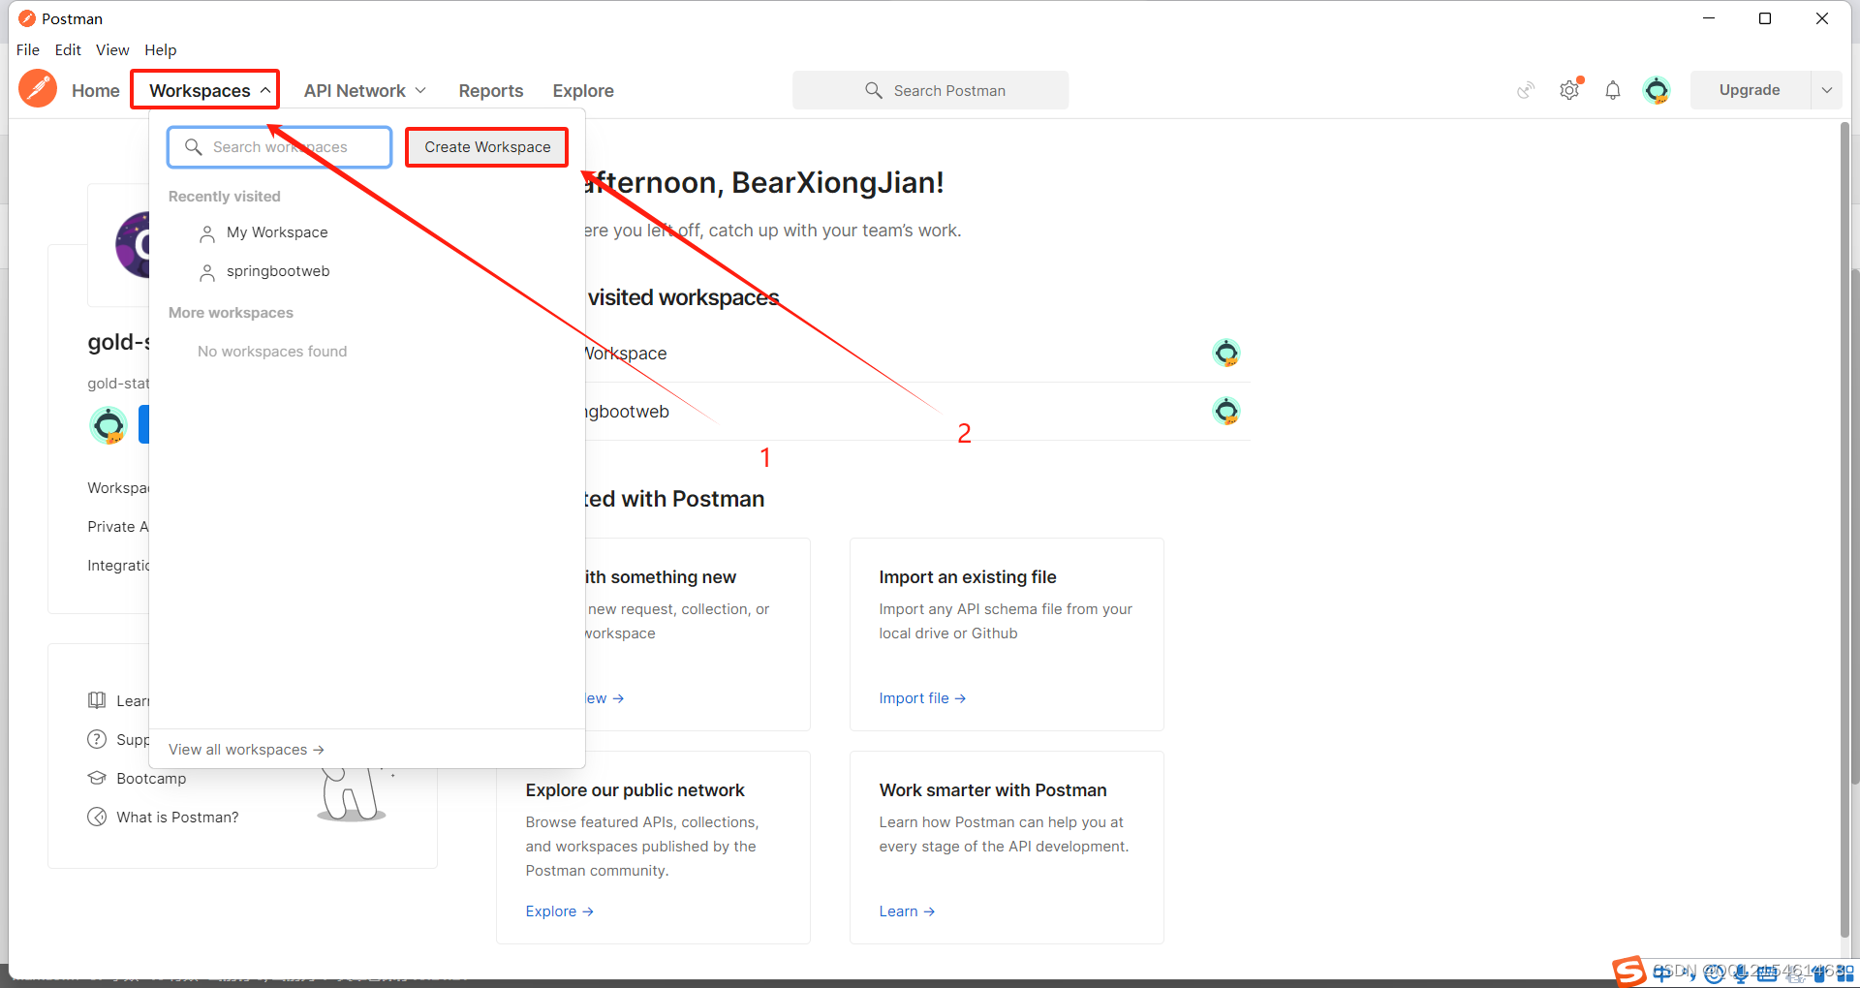Expand the Upgrade dropdown arrow
This screenshot has height=988, width=1860.
point(1826,90)
